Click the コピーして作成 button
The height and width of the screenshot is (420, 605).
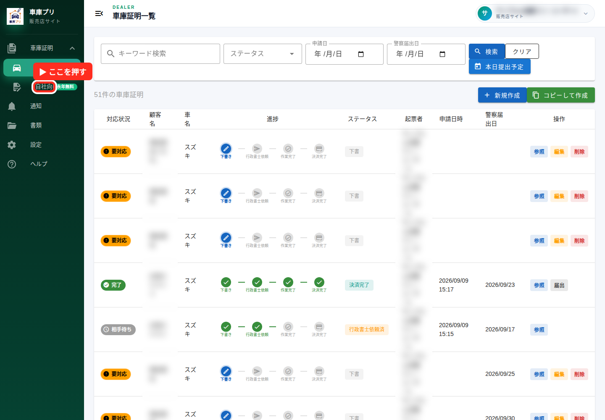point(561,95)
